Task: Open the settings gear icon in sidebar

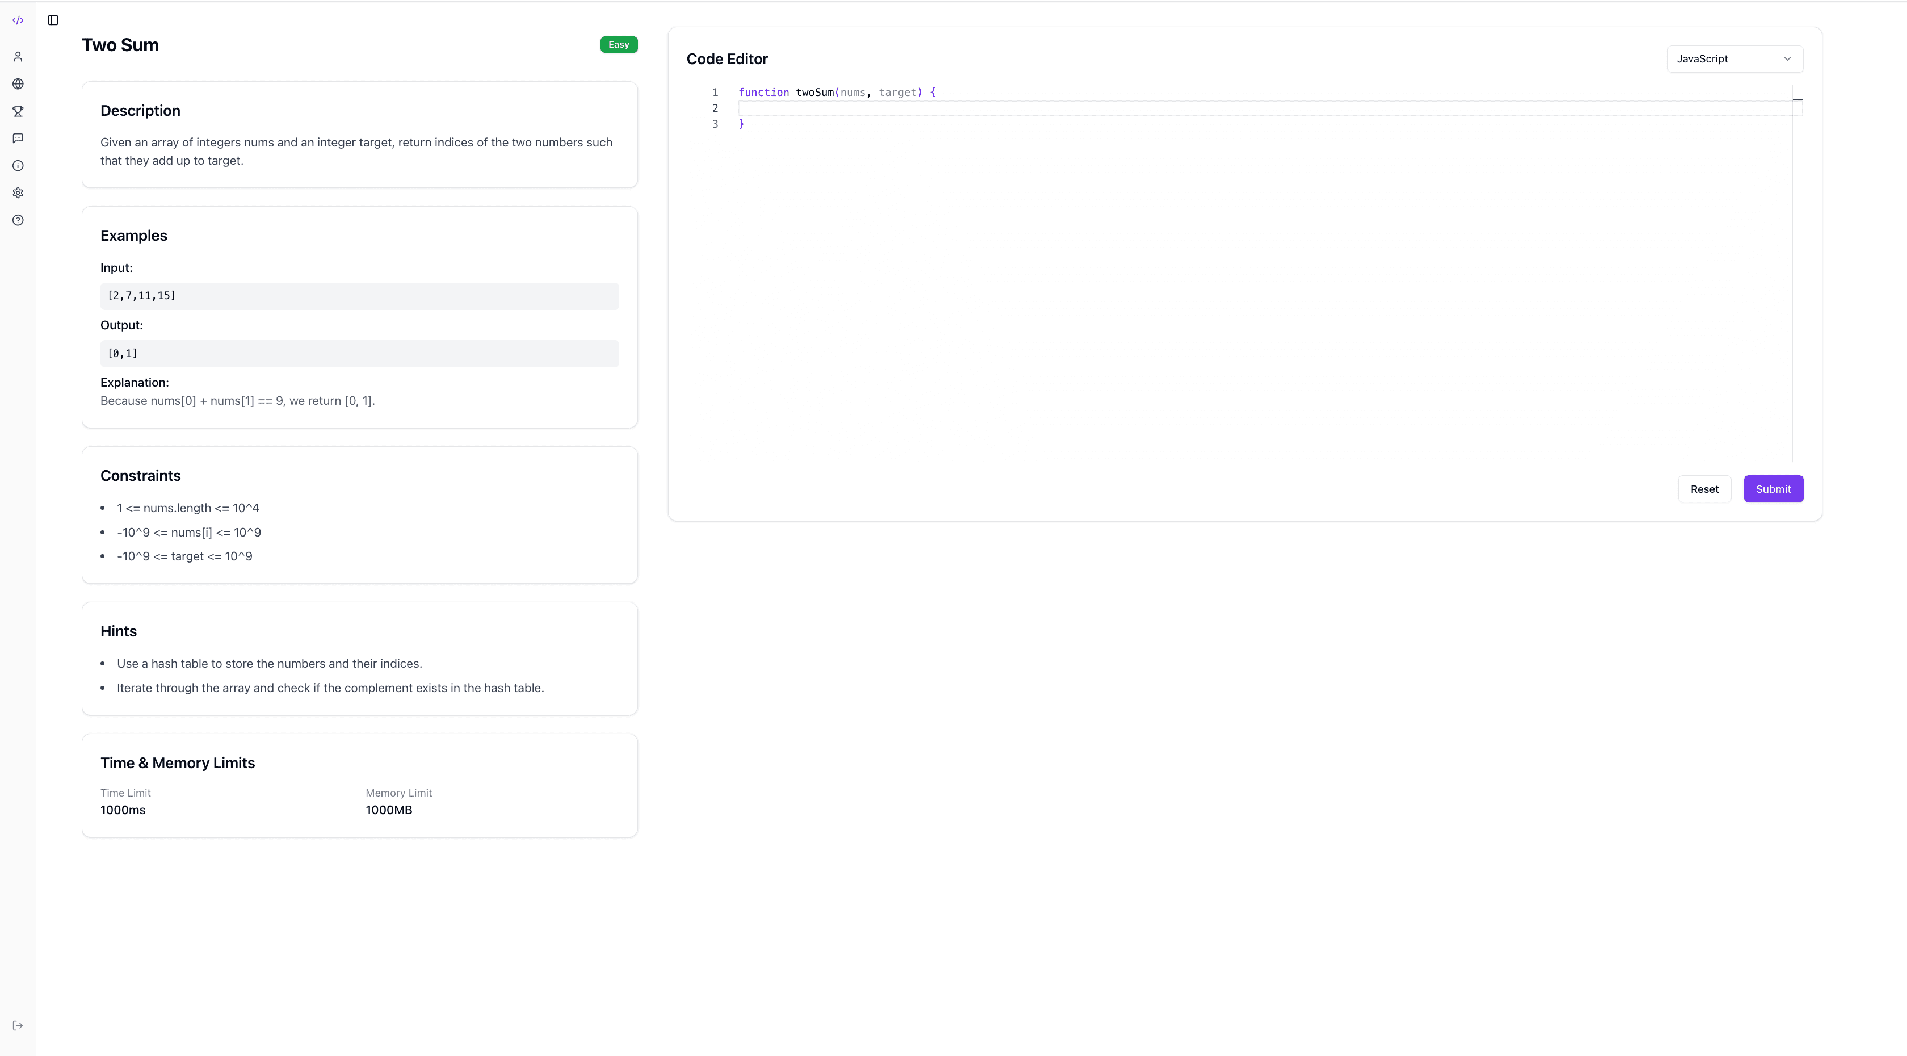Action: 18,193
